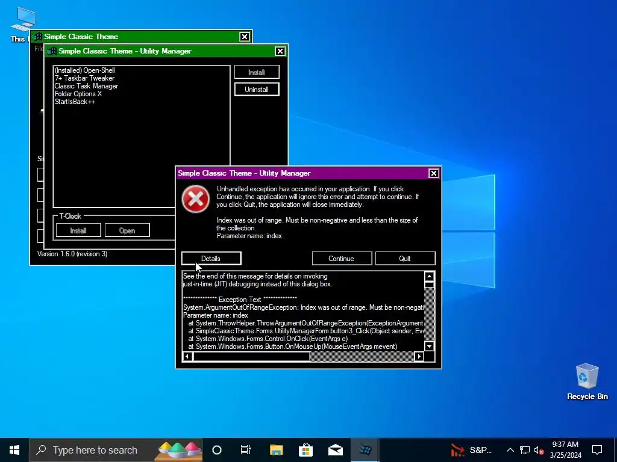Click the S&P stocks widget on taskbar
Viewport: 617px width, 462px height.
tap(471, 450)
